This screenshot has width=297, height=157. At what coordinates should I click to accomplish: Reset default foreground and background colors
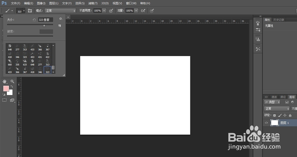pyautogui.click(x=4, y=94)
